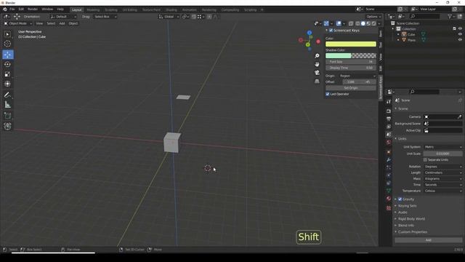The image size is (465, 262).
Task: Toggle the Collection exclude checkbox in outliner
Action: tap(454, 29)
